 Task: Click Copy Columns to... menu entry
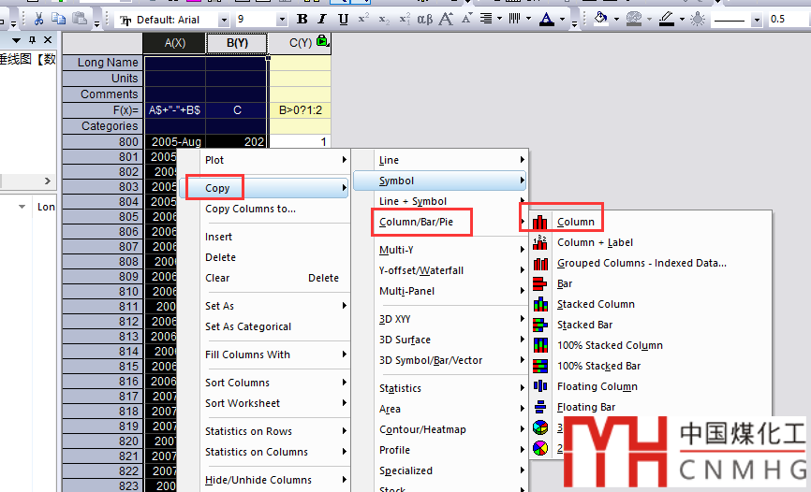point(250,209)
